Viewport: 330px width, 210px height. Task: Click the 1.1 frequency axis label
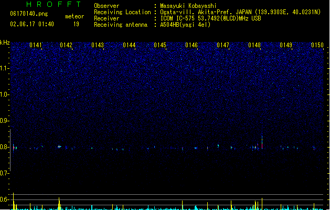pos(4,68)
